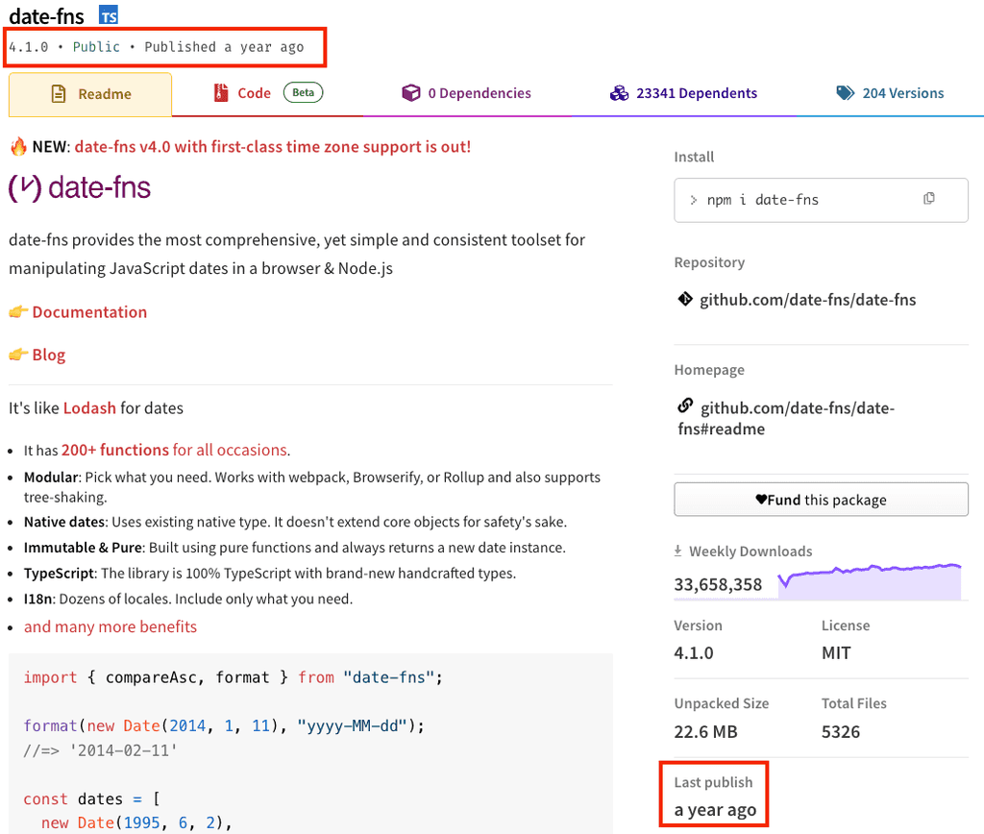Click the tag icon on the Versions tab
The height and width of the screenshot is (834, 984).
[x=846, y=93]
